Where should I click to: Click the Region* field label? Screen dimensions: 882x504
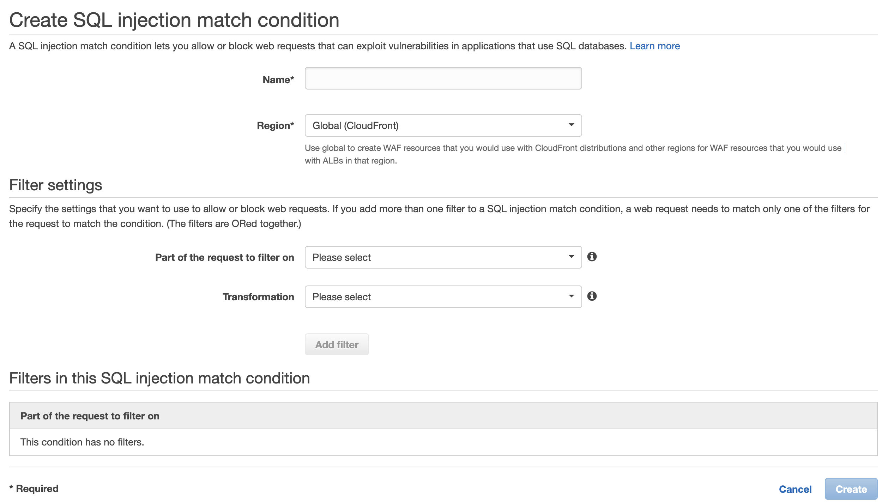(x=276, y=125)
